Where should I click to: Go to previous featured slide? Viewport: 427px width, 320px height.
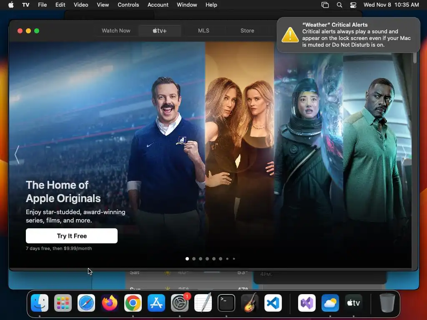point(17,155)
